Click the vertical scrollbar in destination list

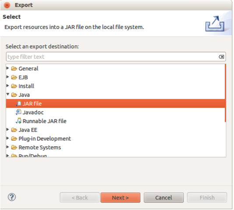click(x=225, y=93)
